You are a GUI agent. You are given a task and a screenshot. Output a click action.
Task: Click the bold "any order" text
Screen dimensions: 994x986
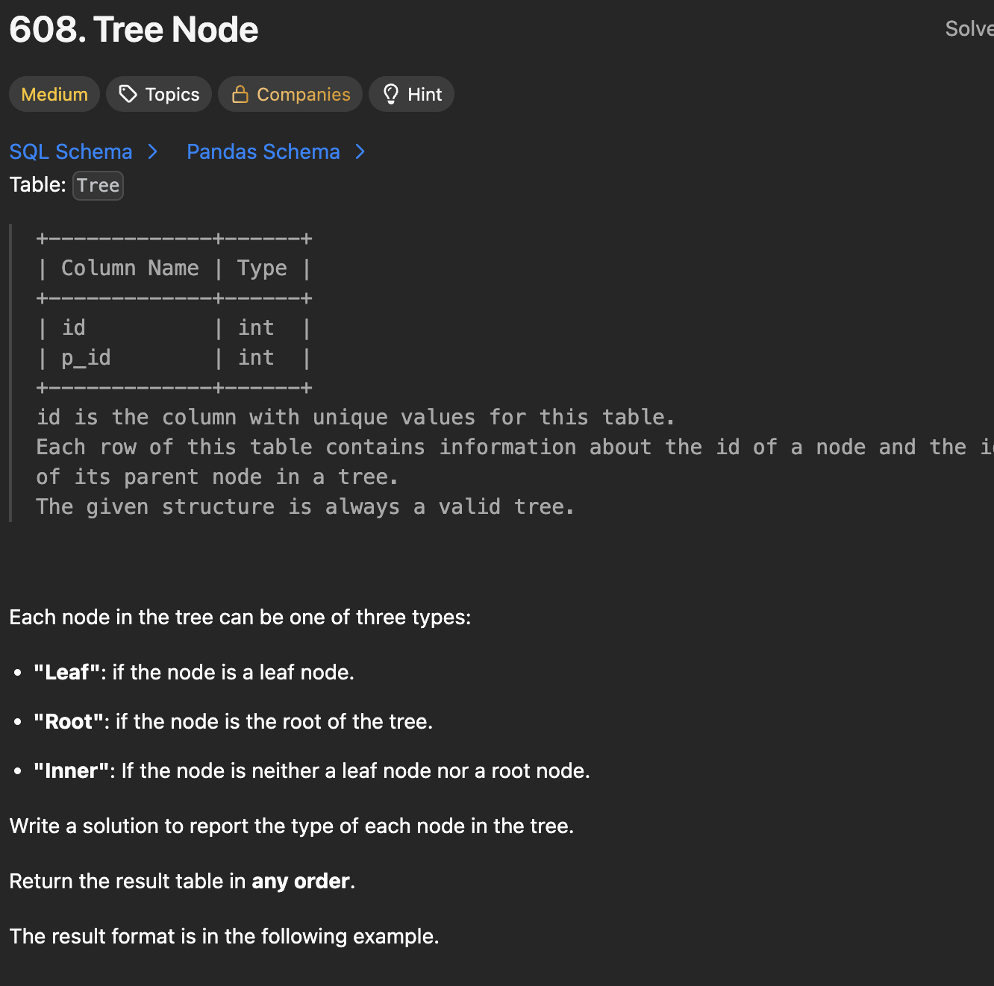tap(301, 882)
